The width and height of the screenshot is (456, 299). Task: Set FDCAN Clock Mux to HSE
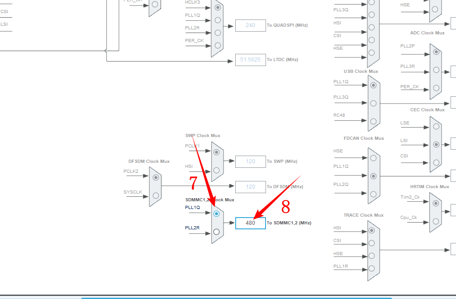[373, 158]
